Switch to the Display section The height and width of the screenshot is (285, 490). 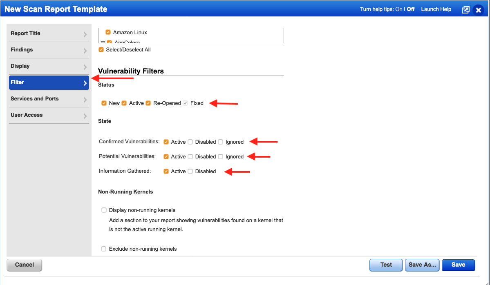[x=49, y=66]
